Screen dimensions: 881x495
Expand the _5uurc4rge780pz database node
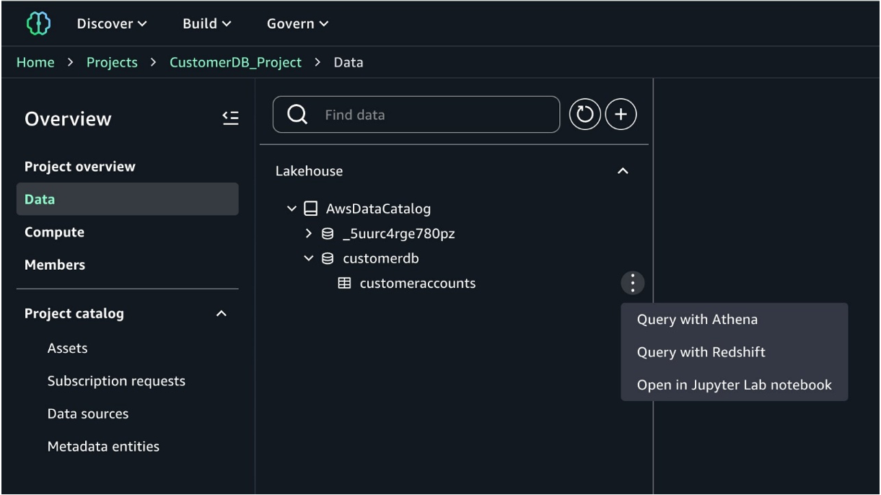[309, 234]
